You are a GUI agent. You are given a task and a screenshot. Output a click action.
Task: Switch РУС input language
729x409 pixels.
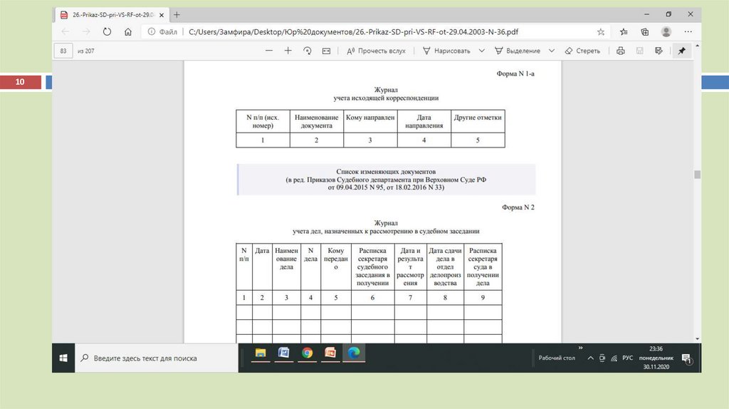tap(628, 358)
